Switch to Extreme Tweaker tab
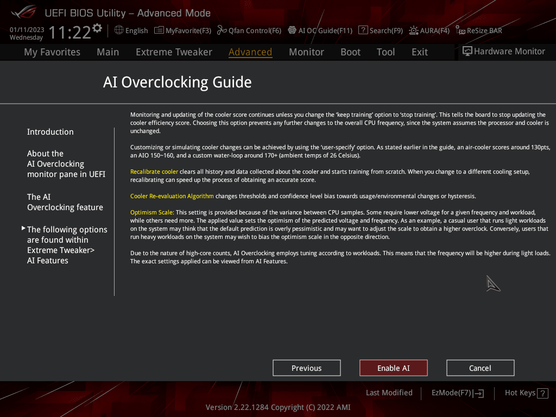556x417 pixels. 174,52
